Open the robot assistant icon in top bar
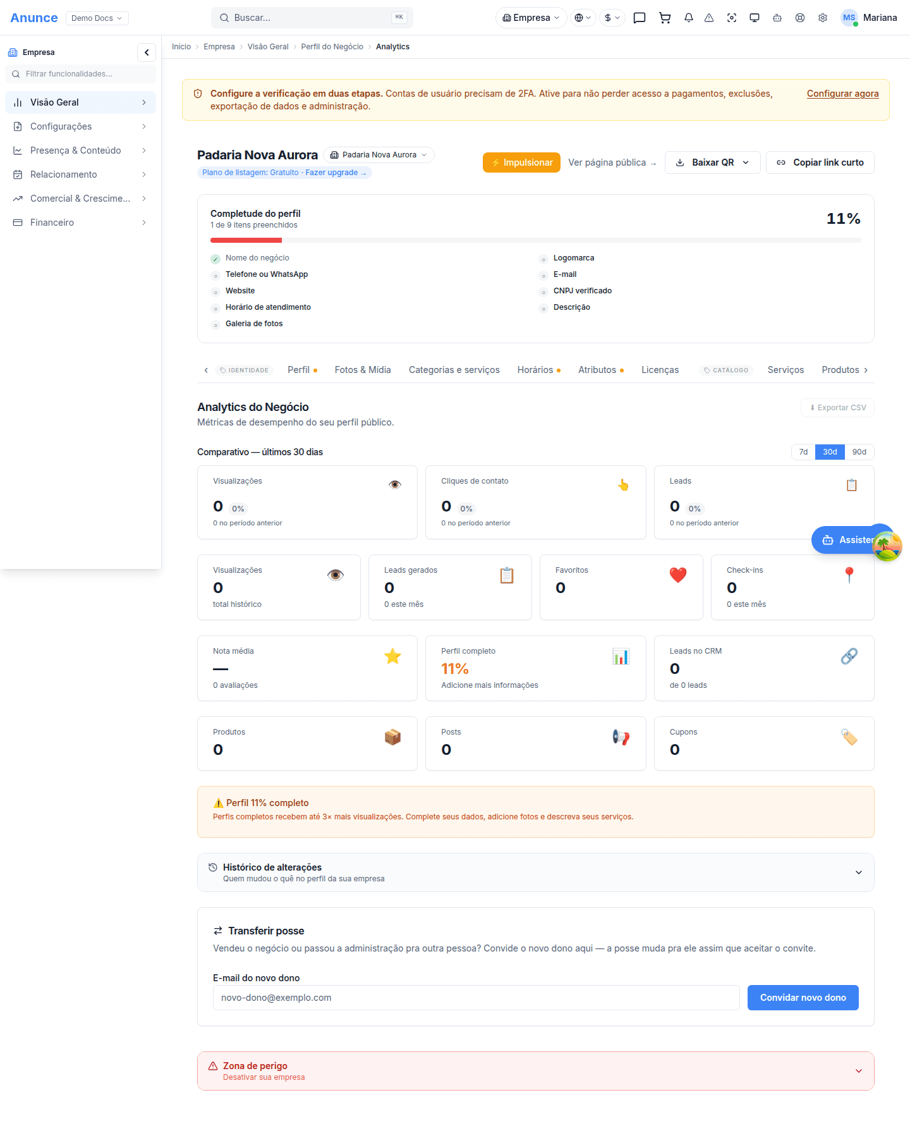Image resolution: width=910 pixels, height=1126 pixels. coord(777,18)
